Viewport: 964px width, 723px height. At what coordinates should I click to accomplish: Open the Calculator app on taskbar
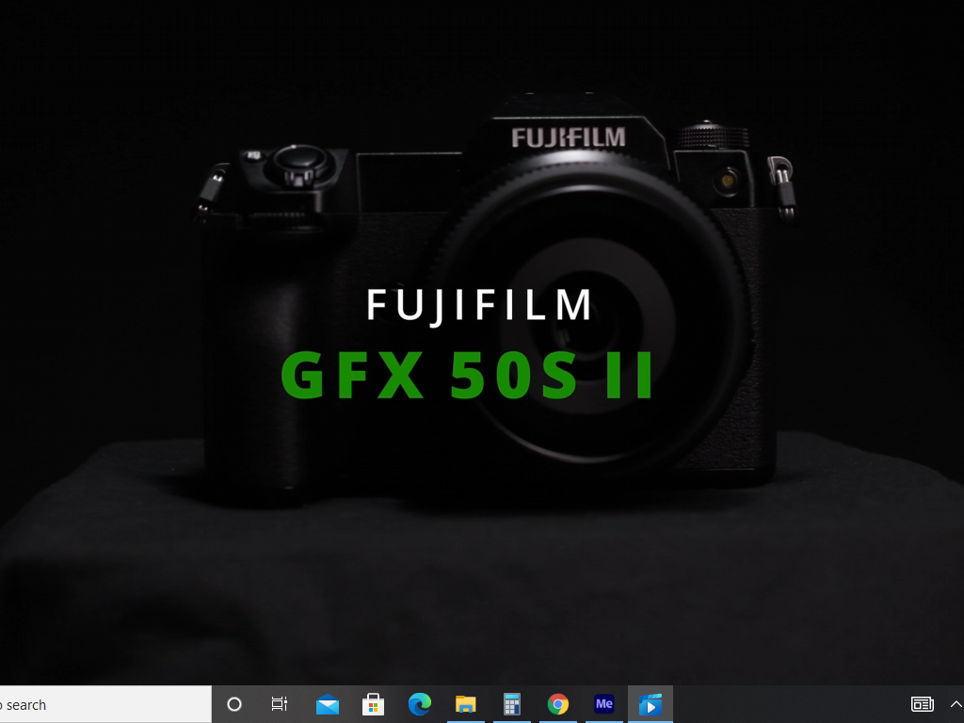coord(511,704)
